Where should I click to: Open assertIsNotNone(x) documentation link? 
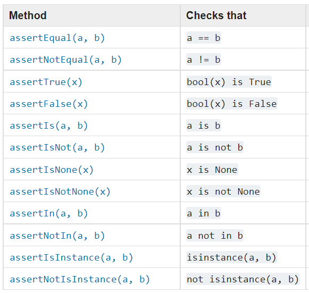60,192
